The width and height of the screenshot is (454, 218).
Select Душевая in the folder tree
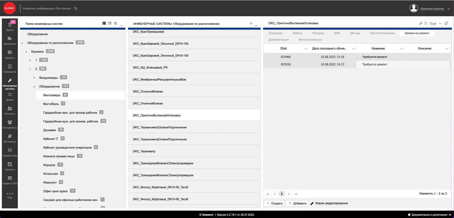coord(49,130)
